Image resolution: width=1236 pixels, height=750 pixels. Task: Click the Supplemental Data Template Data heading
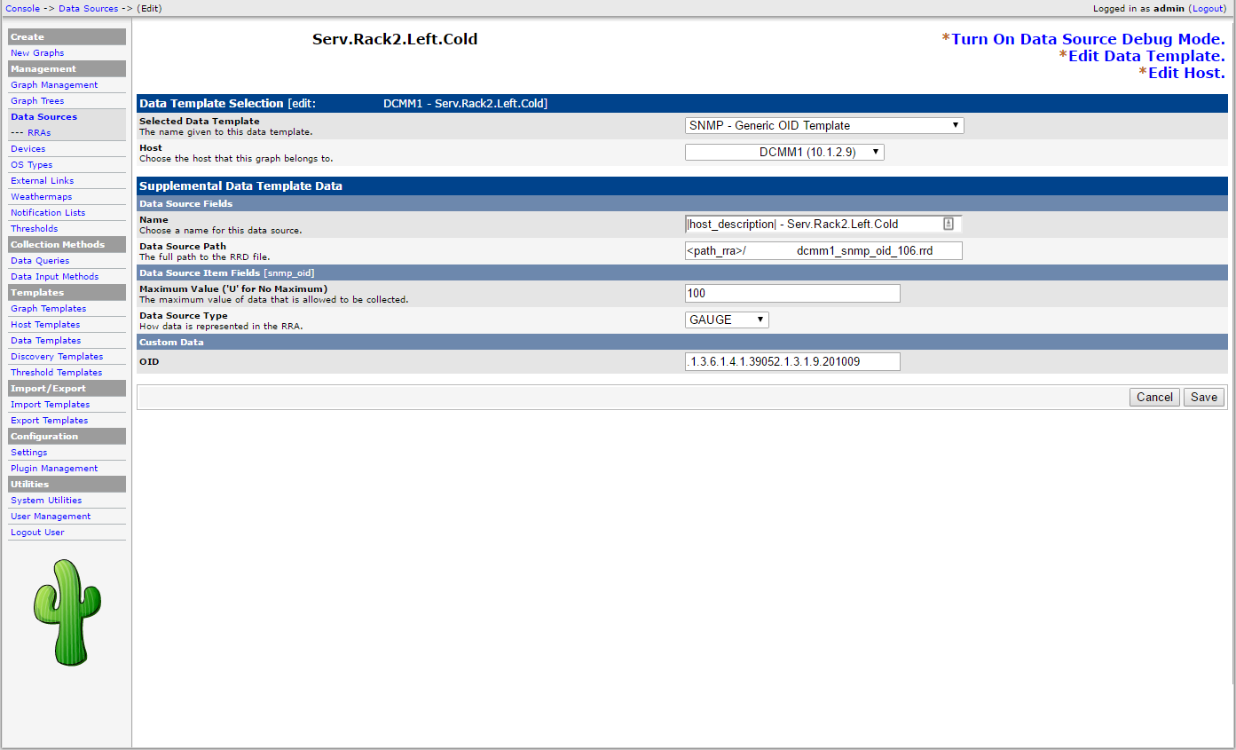pos(240,186)
